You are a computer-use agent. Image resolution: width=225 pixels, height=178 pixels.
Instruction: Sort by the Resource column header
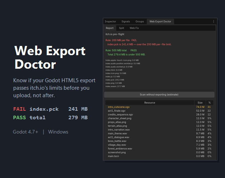[x=150, y=103]
